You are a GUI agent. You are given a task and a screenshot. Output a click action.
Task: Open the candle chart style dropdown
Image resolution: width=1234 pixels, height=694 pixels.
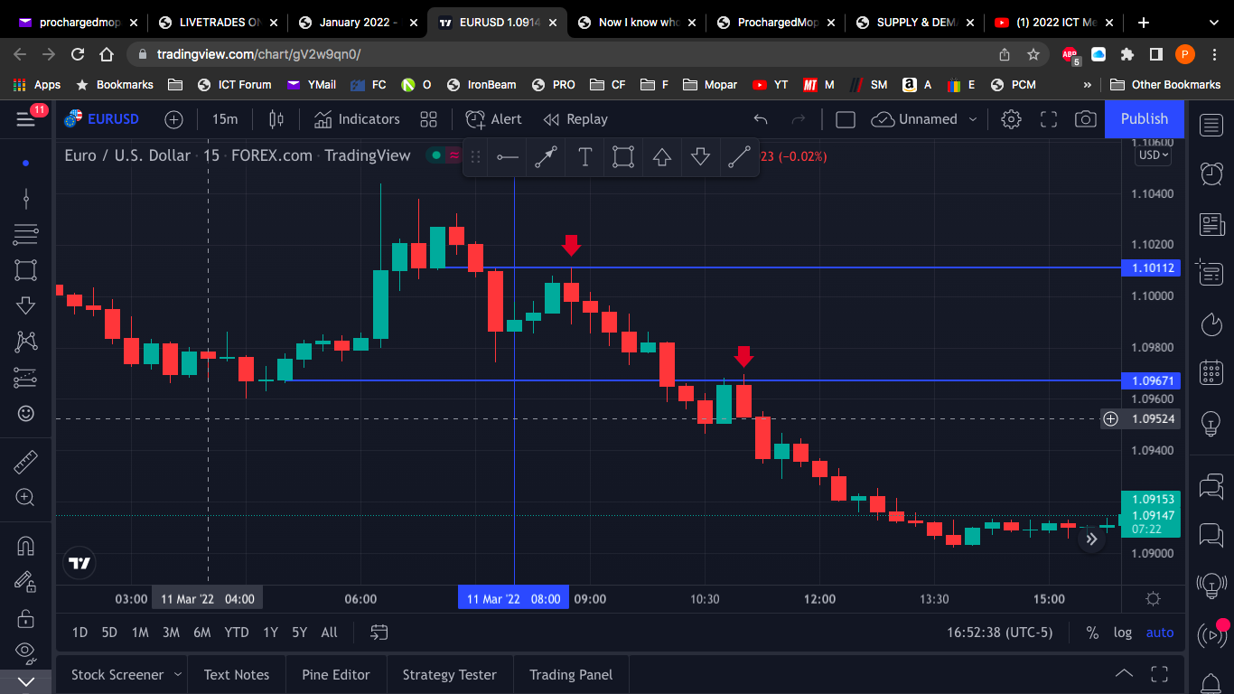click(x=276, y=119)
